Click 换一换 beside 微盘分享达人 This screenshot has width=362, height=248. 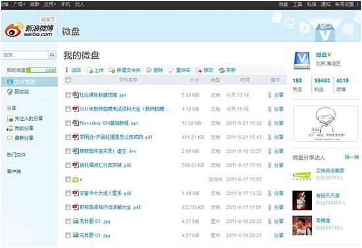click(351, 157)
